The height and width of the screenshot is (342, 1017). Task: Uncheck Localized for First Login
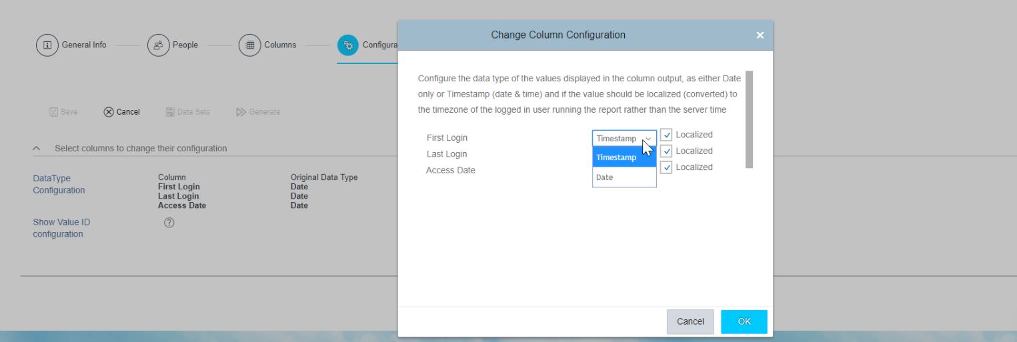point(666,135)
